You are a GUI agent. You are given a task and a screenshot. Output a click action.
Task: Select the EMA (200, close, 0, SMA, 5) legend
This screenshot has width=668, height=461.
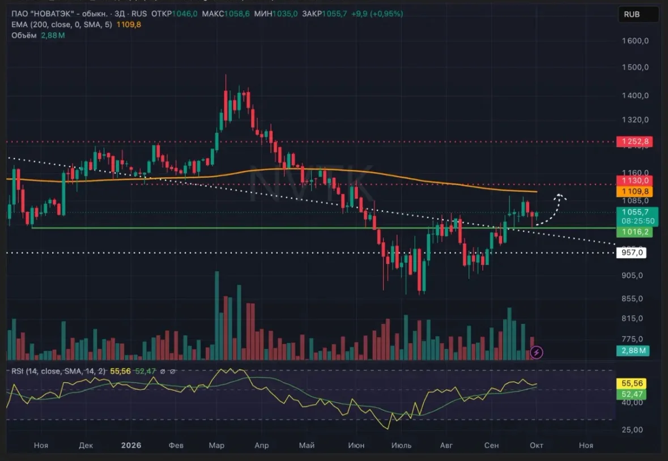(62, 25)
